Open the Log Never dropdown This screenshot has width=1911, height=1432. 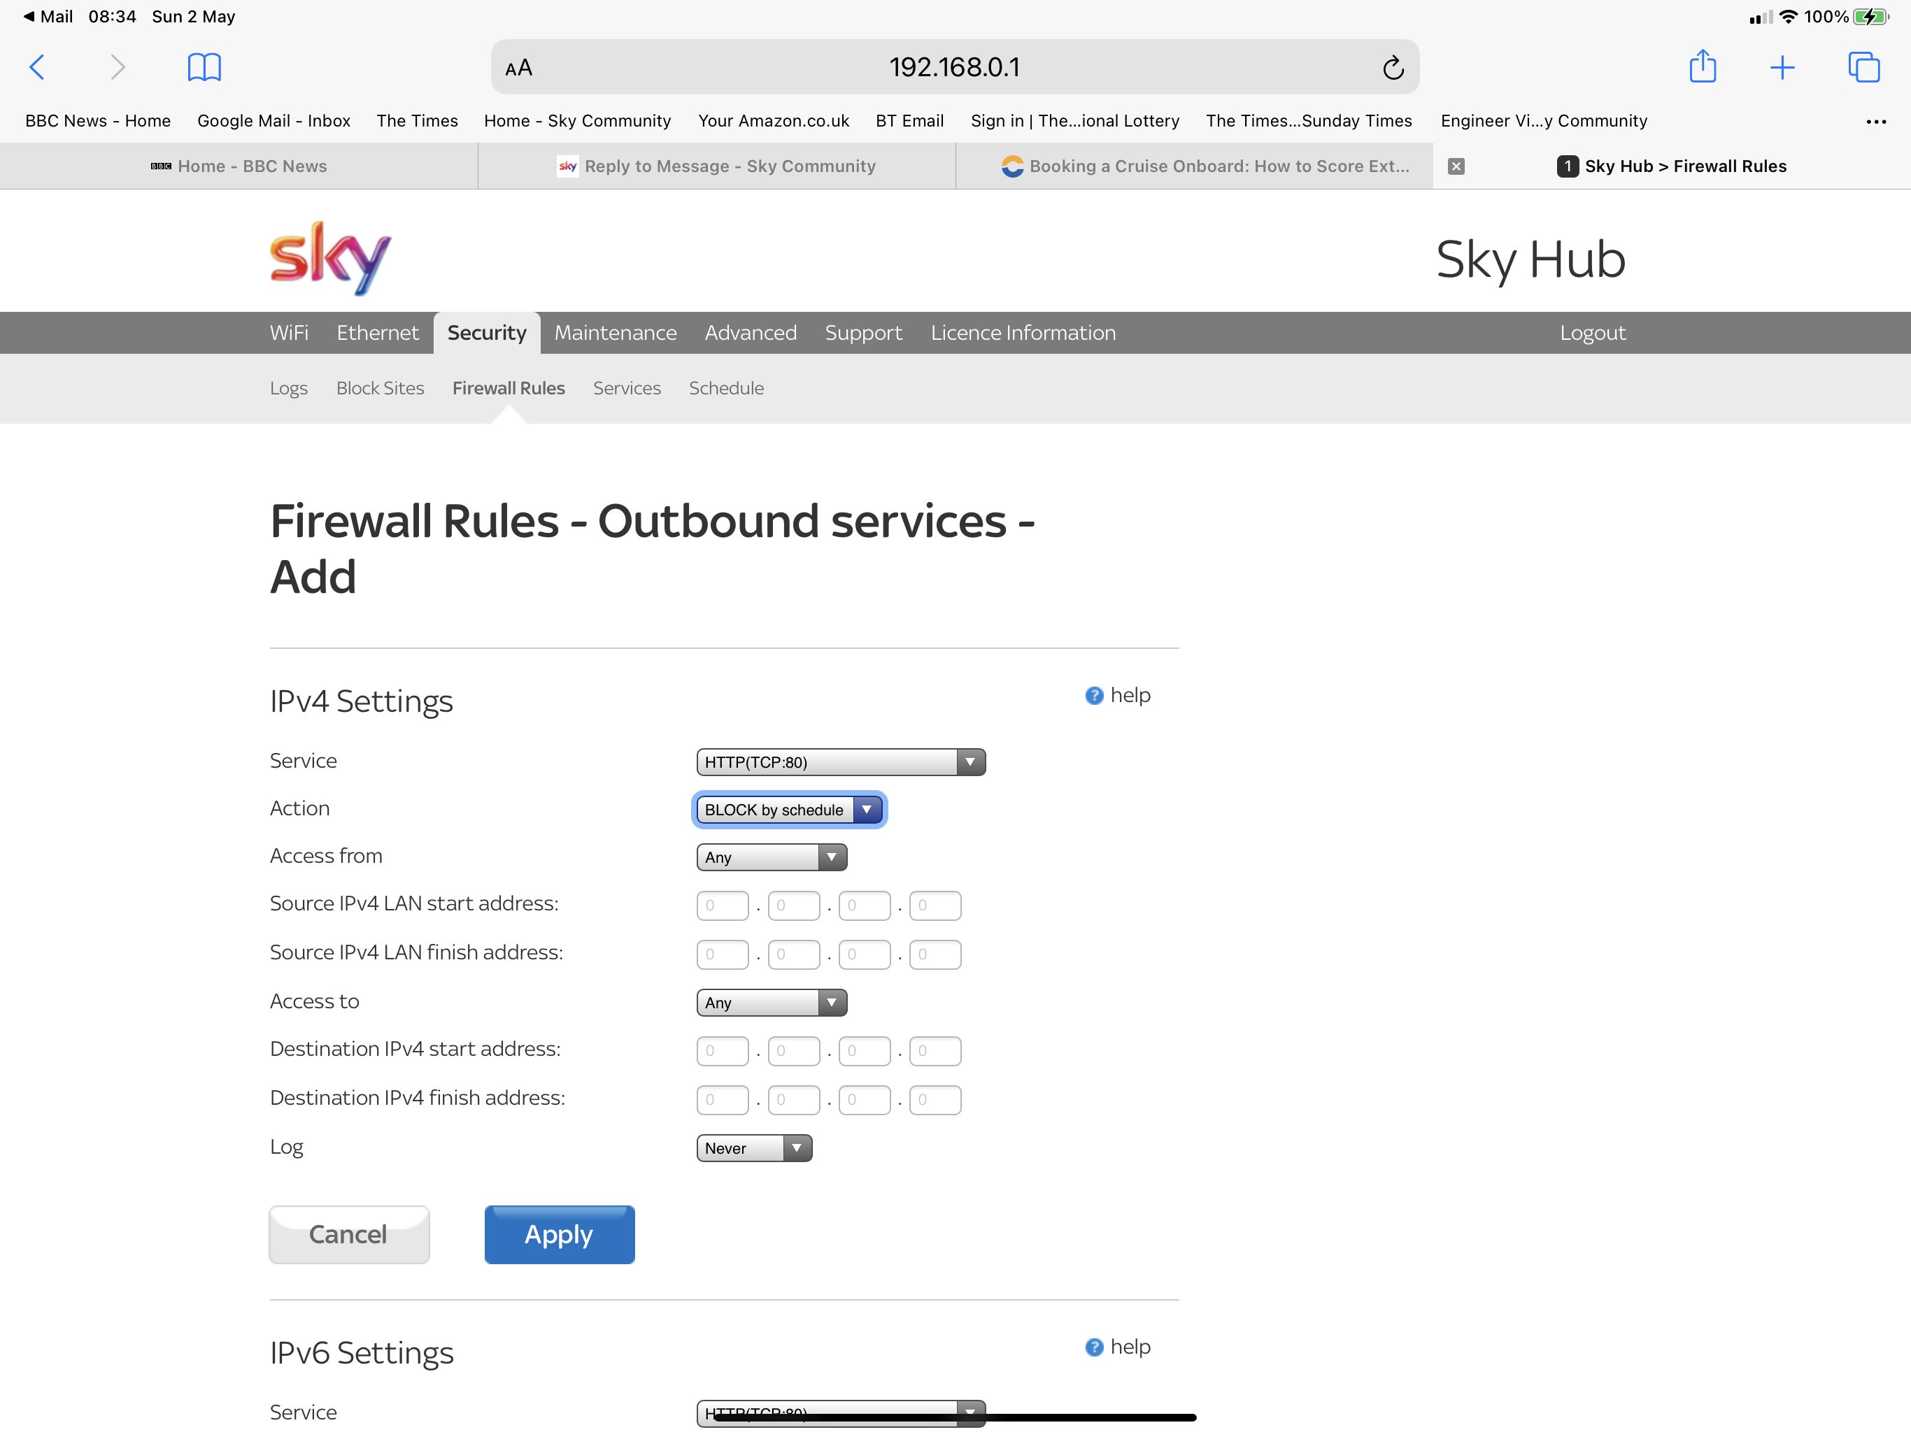click(x=753, y=1148)
